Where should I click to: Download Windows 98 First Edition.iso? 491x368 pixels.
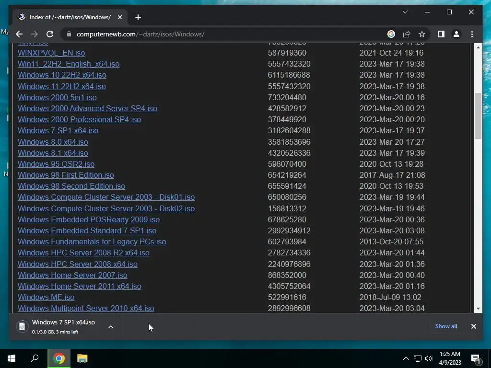click(x=66, y=175)
